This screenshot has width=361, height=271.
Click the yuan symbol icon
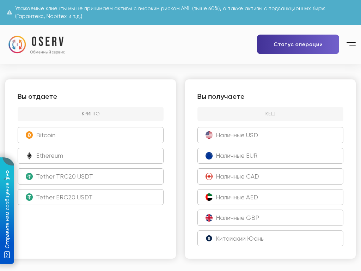[209, 239]
